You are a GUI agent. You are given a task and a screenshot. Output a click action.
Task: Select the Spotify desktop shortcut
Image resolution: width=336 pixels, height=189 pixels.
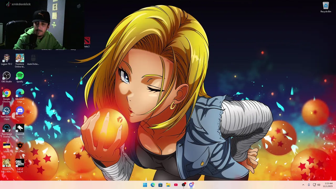pyautogui.click(x=20, y=77)
